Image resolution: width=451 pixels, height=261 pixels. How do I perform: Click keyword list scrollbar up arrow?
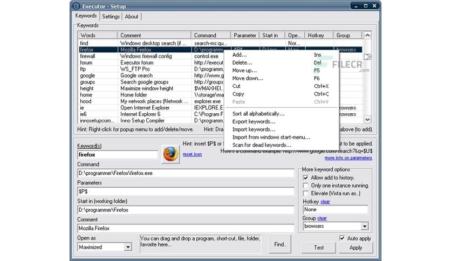[367, 35]
